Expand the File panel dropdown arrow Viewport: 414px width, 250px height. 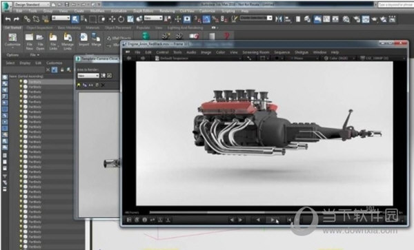[x=38, y=55]
